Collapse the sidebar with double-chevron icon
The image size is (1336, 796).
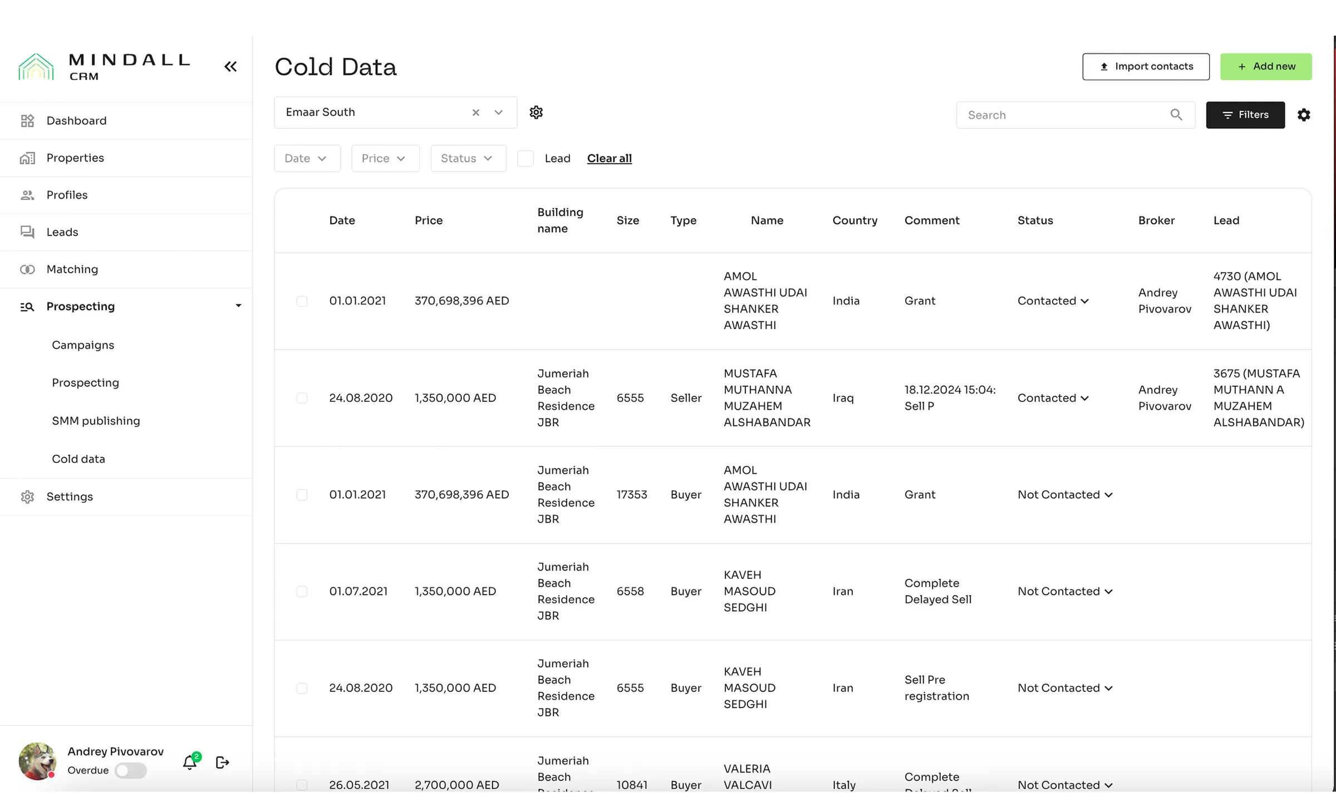(x=230, y=67)
